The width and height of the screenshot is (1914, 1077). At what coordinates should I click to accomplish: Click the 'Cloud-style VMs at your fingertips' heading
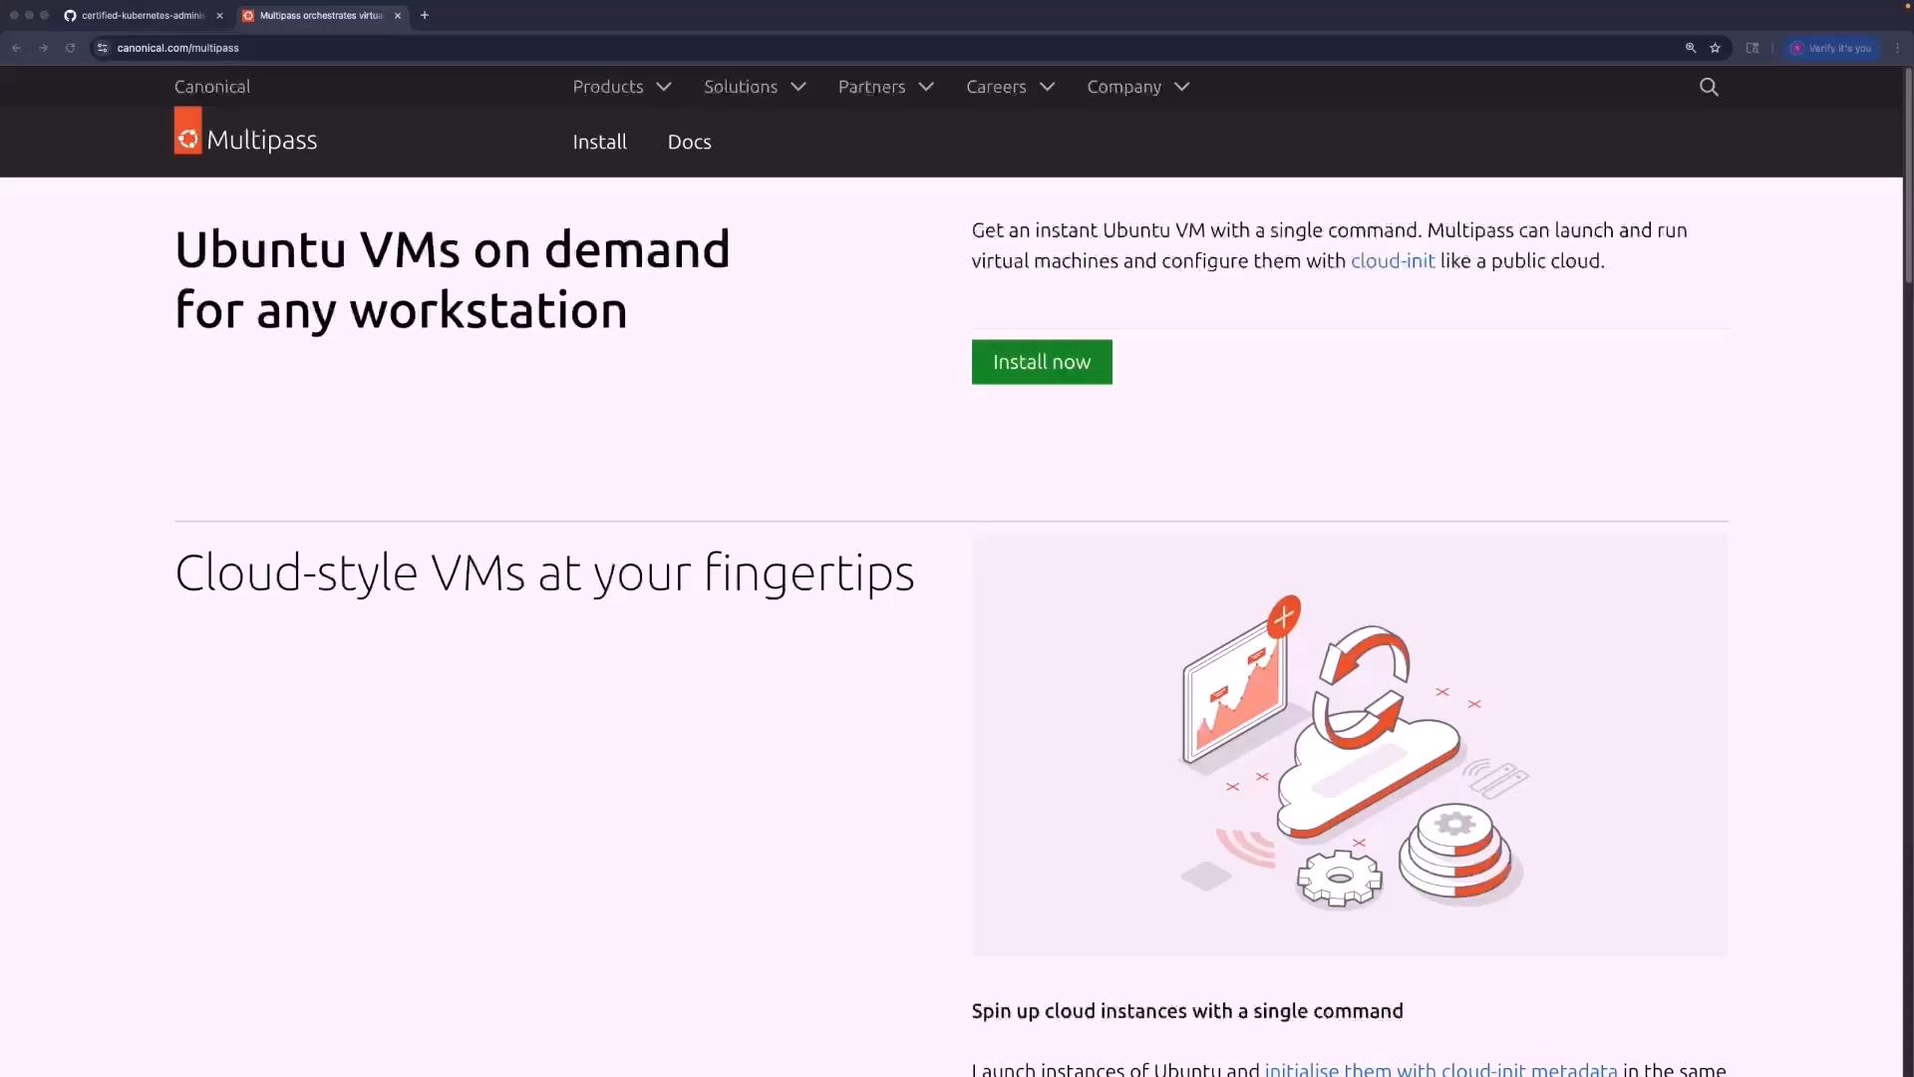coord(544,573)
